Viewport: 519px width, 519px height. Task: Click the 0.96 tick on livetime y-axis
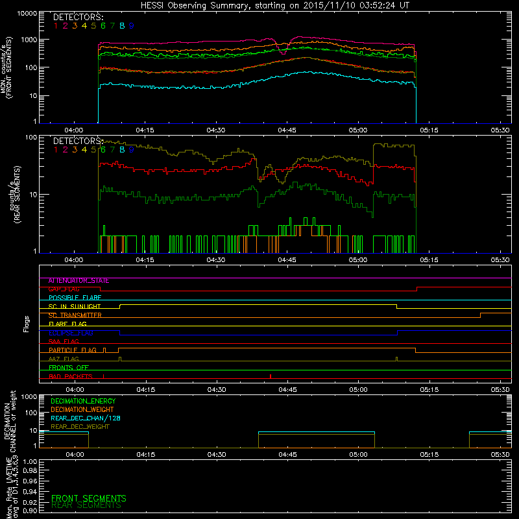30,481
